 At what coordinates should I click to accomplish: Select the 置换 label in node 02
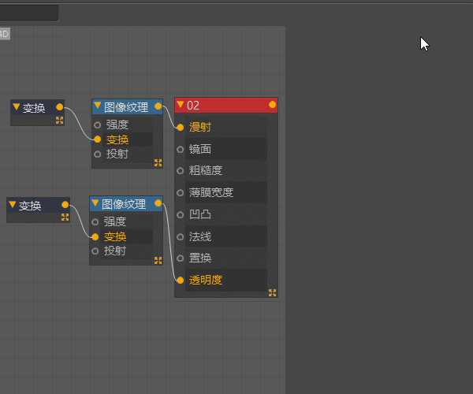pyautogui.click(x=199, y=258)
